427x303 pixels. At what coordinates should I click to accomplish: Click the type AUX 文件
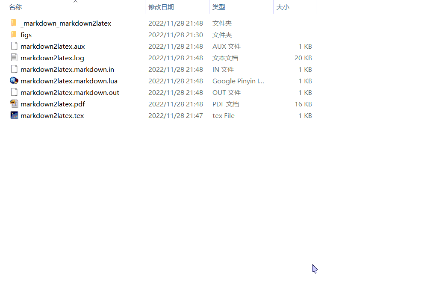click(x=227, y=47)
